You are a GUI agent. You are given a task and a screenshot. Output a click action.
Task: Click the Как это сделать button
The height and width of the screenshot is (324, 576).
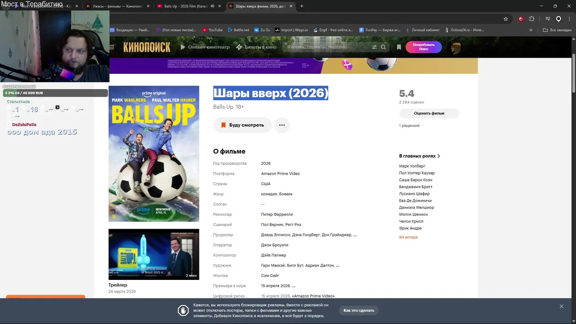pos(359,310)
